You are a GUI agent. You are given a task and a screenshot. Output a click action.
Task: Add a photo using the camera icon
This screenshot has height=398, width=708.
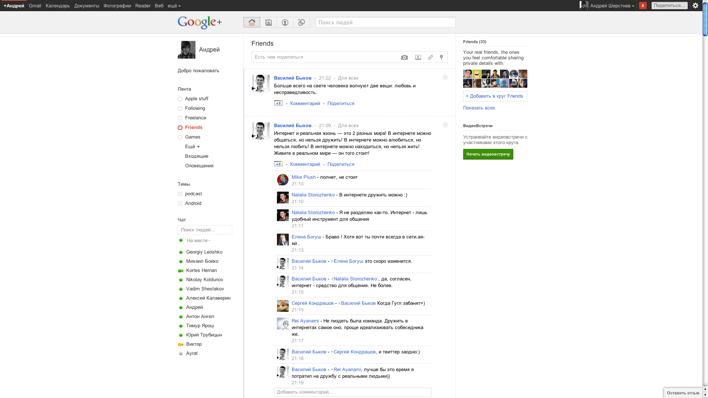tap(405, 57)
